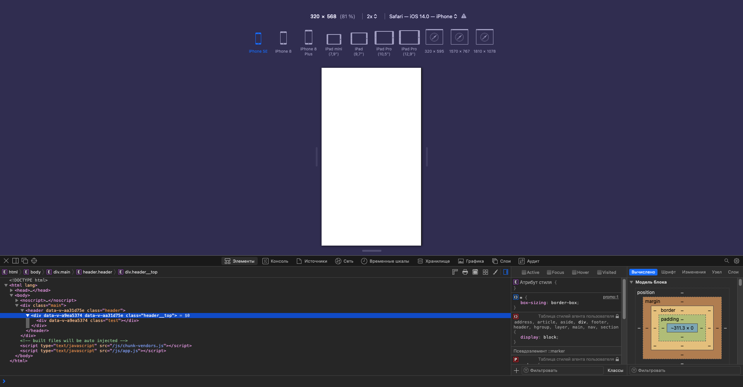Viewport: 743px width, 387px height.
Task: Open the 2x pixel ratio dropdown
Action: coord(372,16)
